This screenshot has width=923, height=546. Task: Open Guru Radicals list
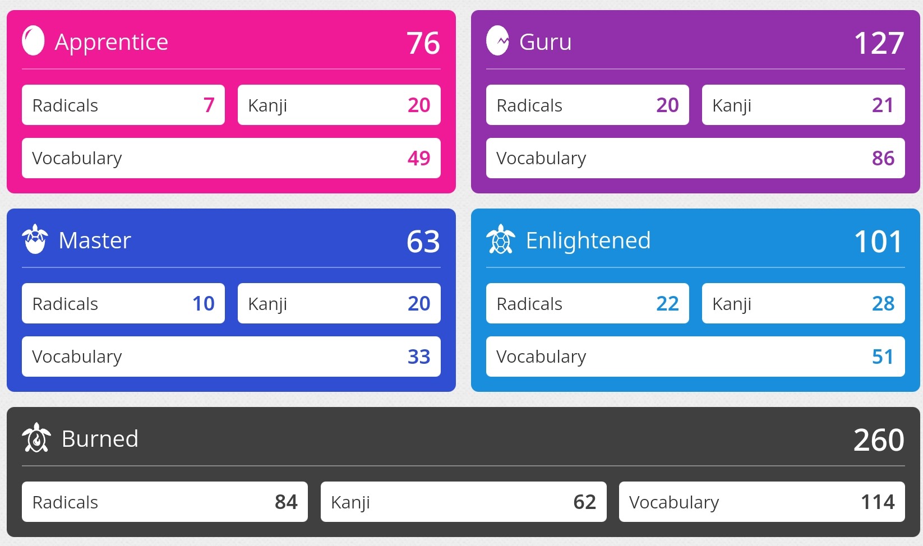(588, 105)
